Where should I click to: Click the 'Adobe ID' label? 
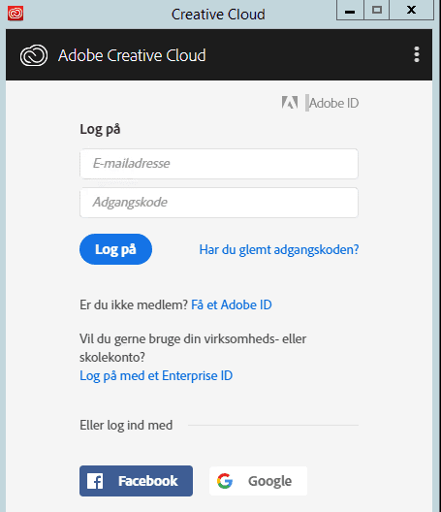(334, 103)
